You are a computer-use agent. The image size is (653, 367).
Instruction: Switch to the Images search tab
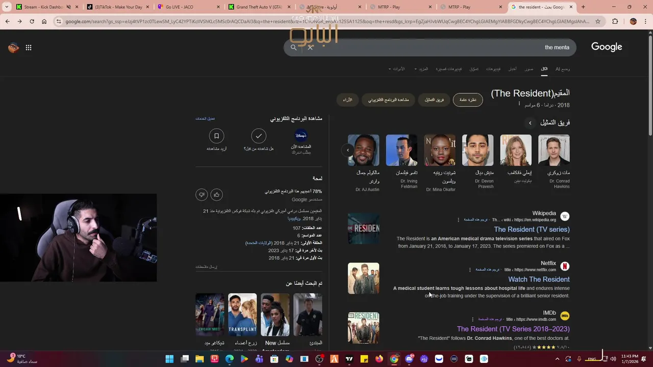pos(529,69)
